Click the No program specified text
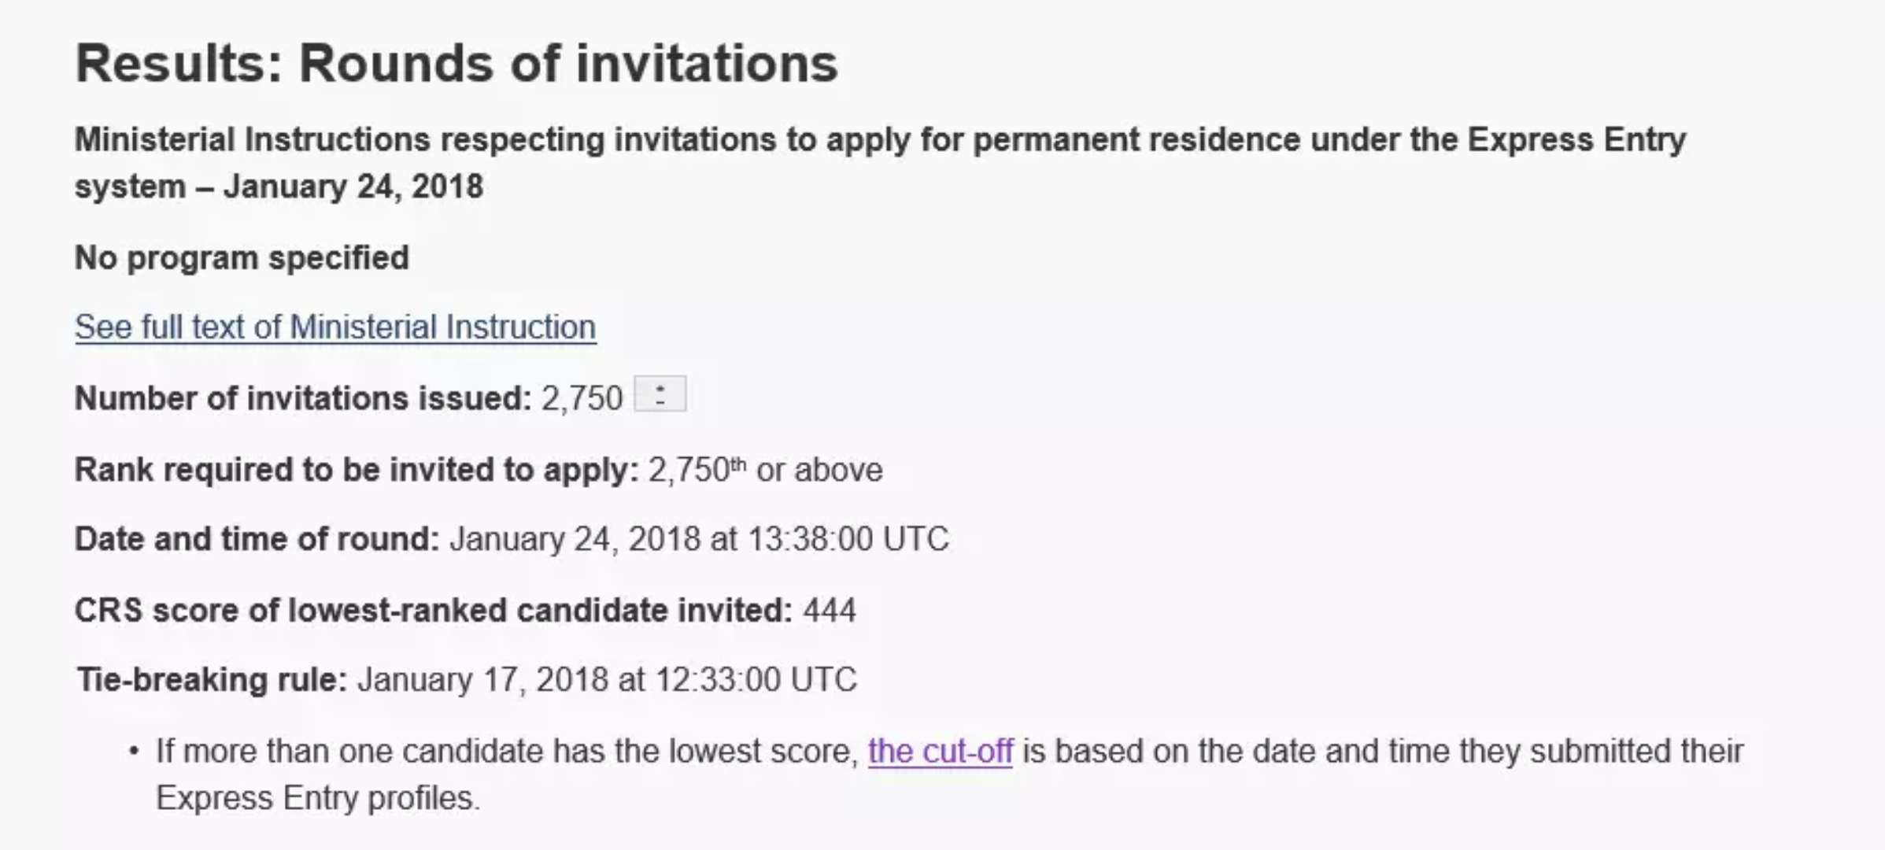The image size is (1885, 850). pos(242,258)
